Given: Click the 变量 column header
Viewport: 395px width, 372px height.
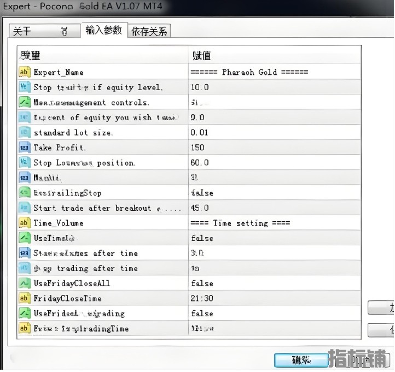Looking at the screenshot, I should pos(31,55).
